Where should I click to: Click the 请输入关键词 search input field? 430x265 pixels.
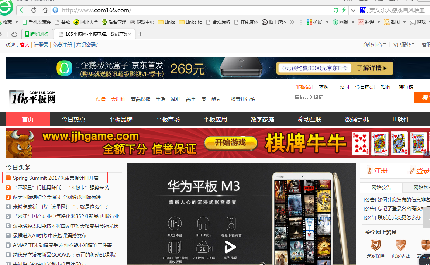(x=354, y=97)
